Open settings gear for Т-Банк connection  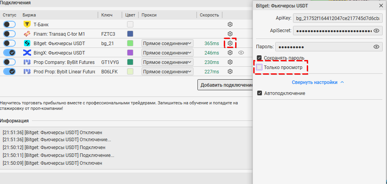tap(230, 24)
